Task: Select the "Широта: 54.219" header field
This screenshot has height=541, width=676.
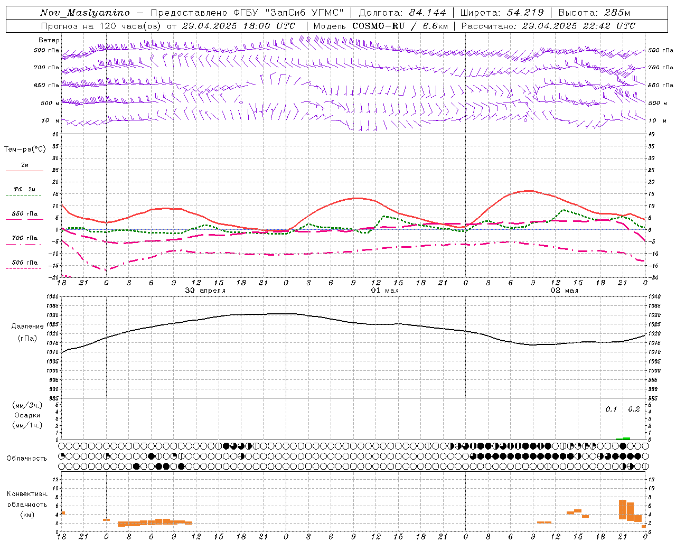Action: pos(502,13)
